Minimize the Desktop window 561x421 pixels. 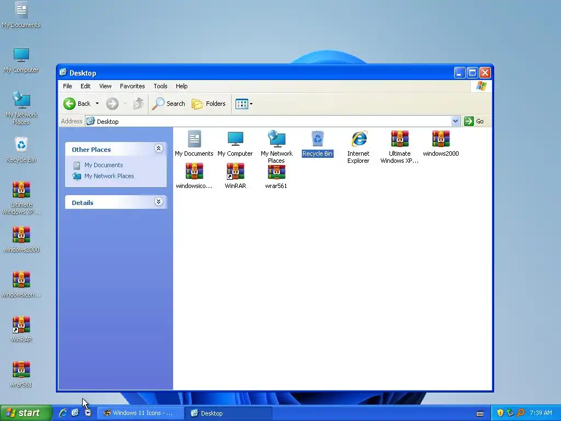(460, 73)
